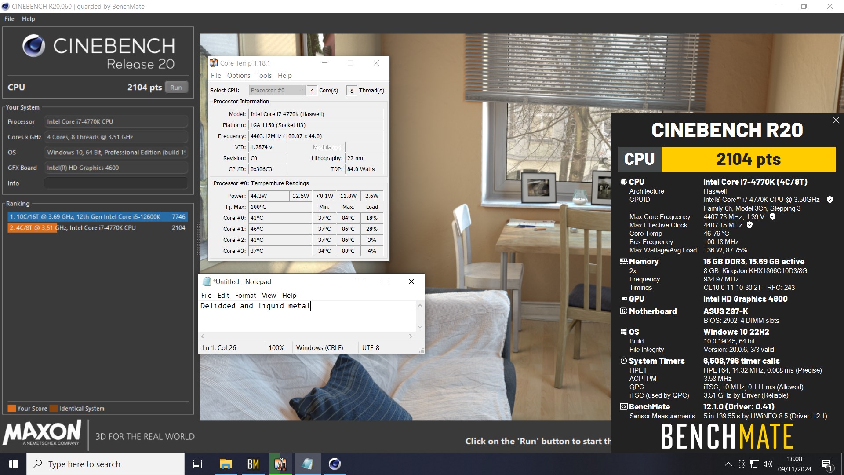
Task: Click the BenchMate version icon in panel
Action: click(x=623, y=406)
